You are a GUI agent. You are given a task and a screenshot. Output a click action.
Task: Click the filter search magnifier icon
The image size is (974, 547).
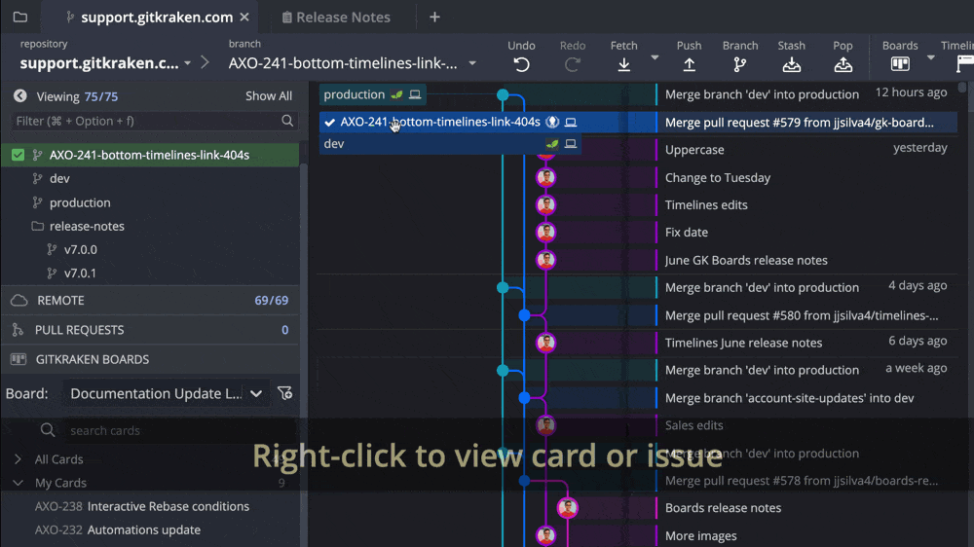287,121
